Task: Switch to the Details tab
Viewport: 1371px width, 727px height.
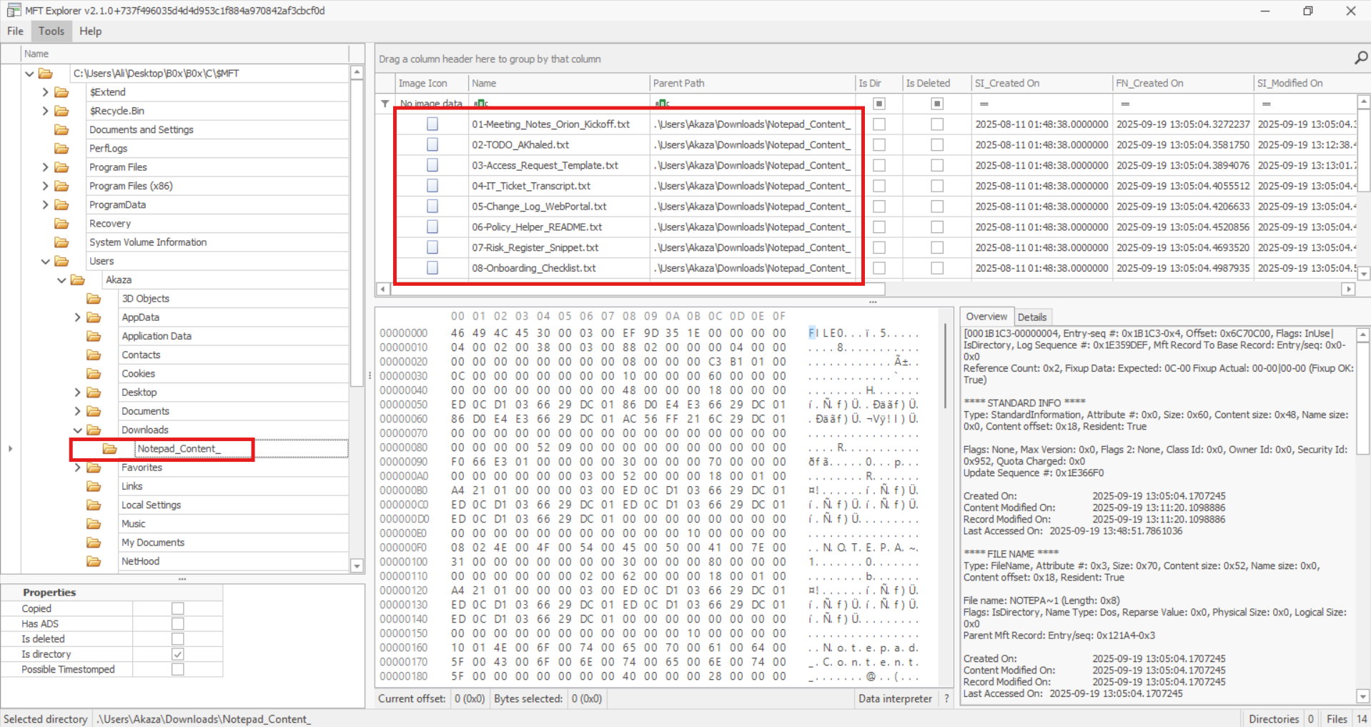Action: (x=1031, y=317)
